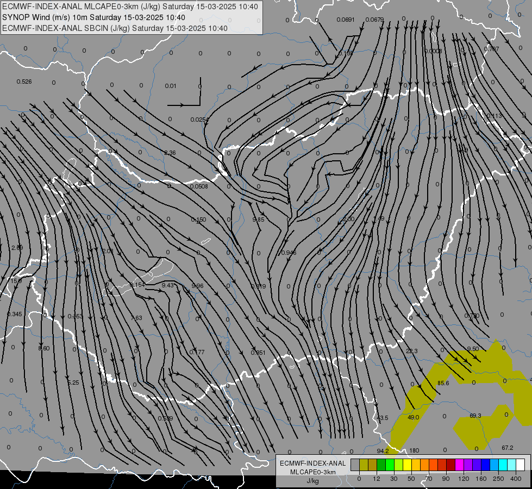Click the map value 0.345
Screen dimensions: 532x489
click(x=15, y=314)
